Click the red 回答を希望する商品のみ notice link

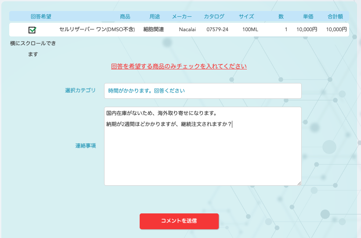179,66
